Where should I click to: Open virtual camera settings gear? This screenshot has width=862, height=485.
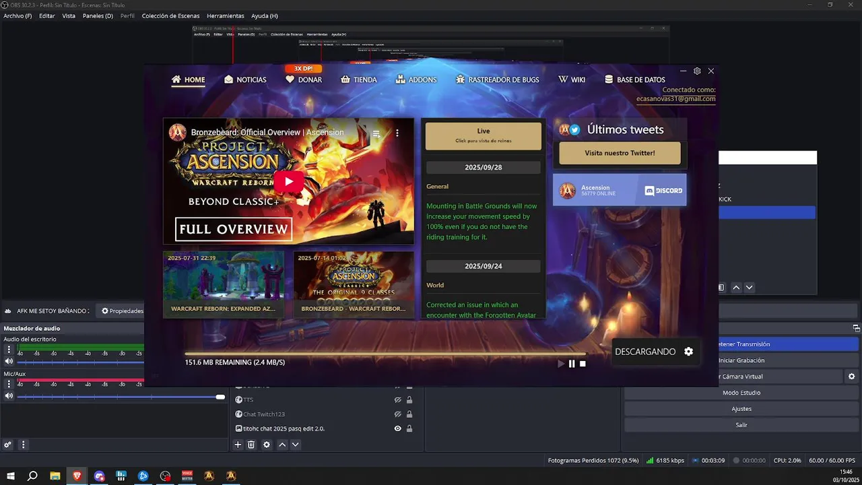click(x=851, y=377)
